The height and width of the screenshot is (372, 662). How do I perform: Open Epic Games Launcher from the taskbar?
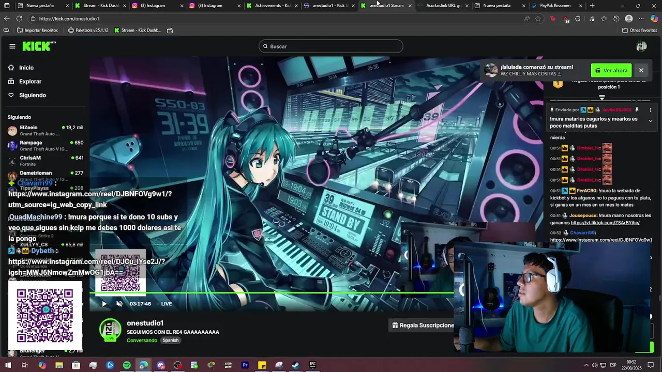point(312,365)
